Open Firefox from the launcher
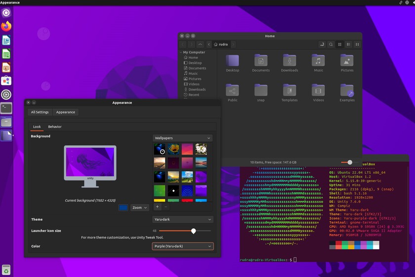This screenshot has height=277, width=415. click(x=6, y=26)
